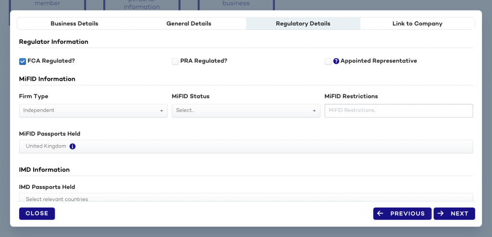
Task: Click the MiFID Information heading
Action: [x=47, y=79]
